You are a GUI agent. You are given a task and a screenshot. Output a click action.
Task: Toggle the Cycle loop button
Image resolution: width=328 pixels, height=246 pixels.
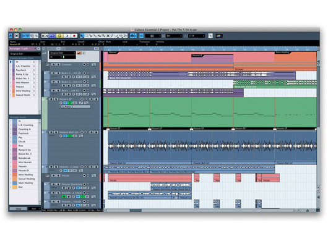pyautogui.click(x=53, y=36)
